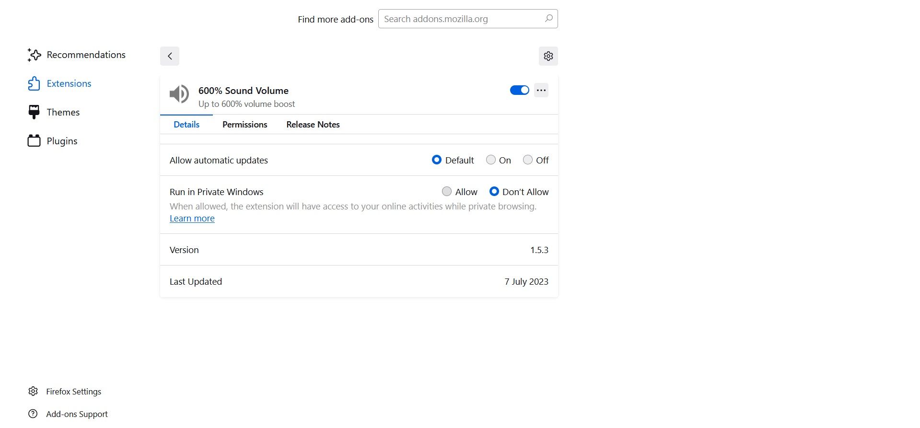Click the Extensions label in sidebar
This screenshot has height=428, width=920.
(x=69, y=83)
